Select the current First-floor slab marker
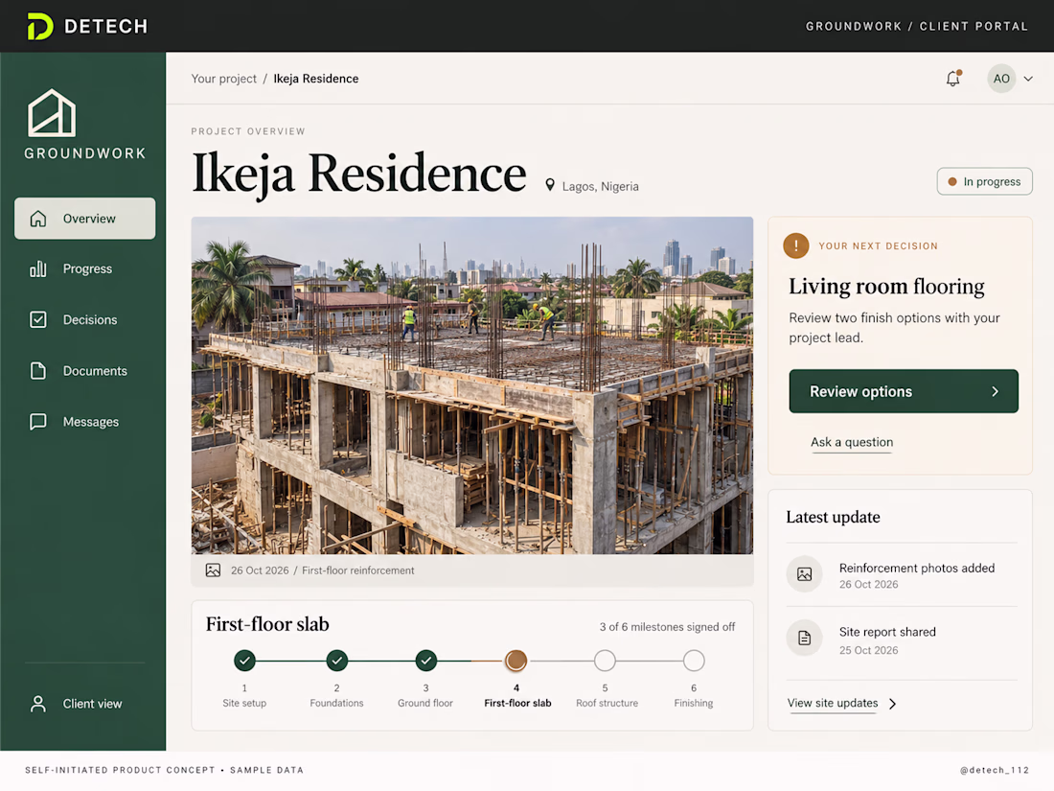1054x791 pixels. (516, 661)
